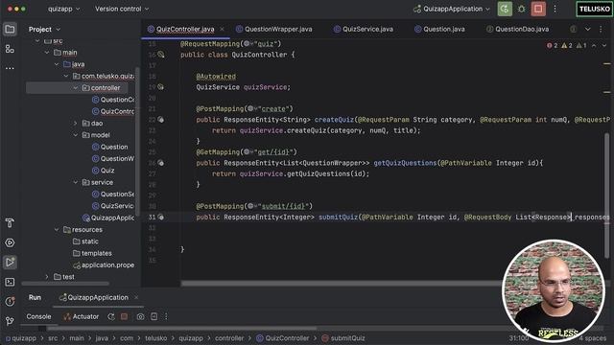This screenshot has height=345, width=614.
Task: Open the quizapp project dropdown
Action: pyautogui.click(x=64, y=9)
